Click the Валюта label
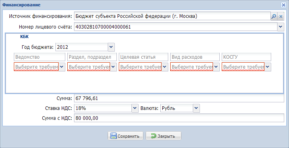Screen dimensions: 289x148 (x=150, y=108)
